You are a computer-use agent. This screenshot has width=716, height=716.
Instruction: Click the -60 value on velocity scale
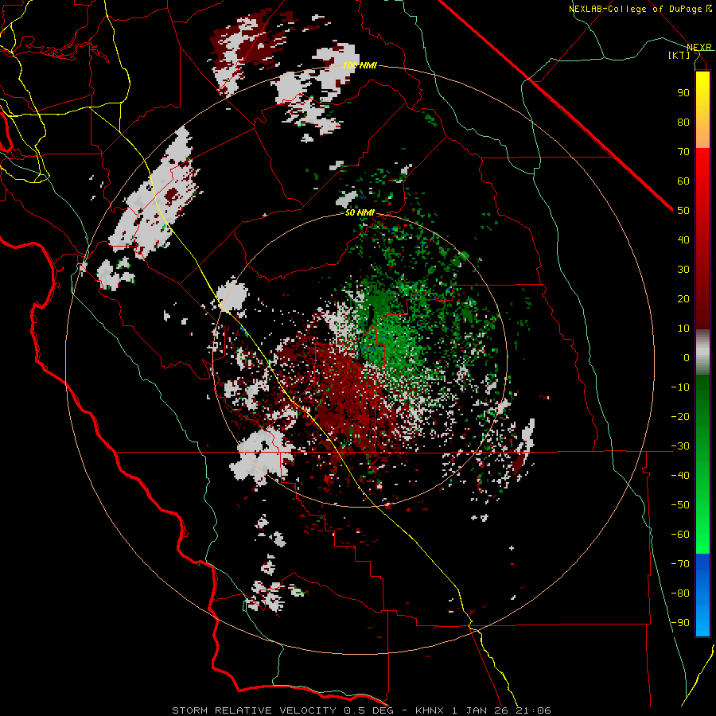pyautogui.click(x=680, y=535)
